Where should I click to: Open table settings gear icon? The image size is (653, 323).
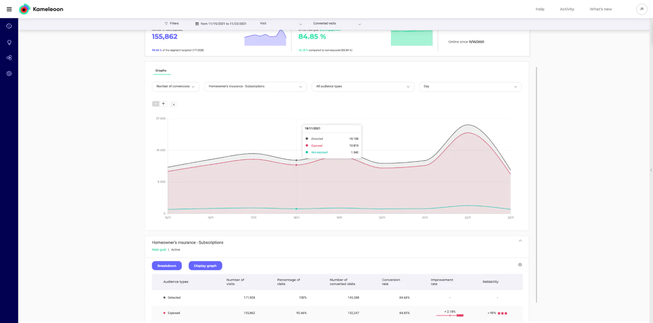tap(520, 265)
